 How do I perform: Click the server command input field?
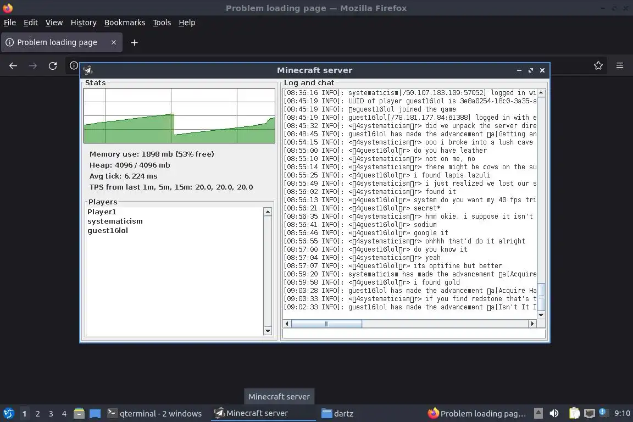click(x=414, y=334)
